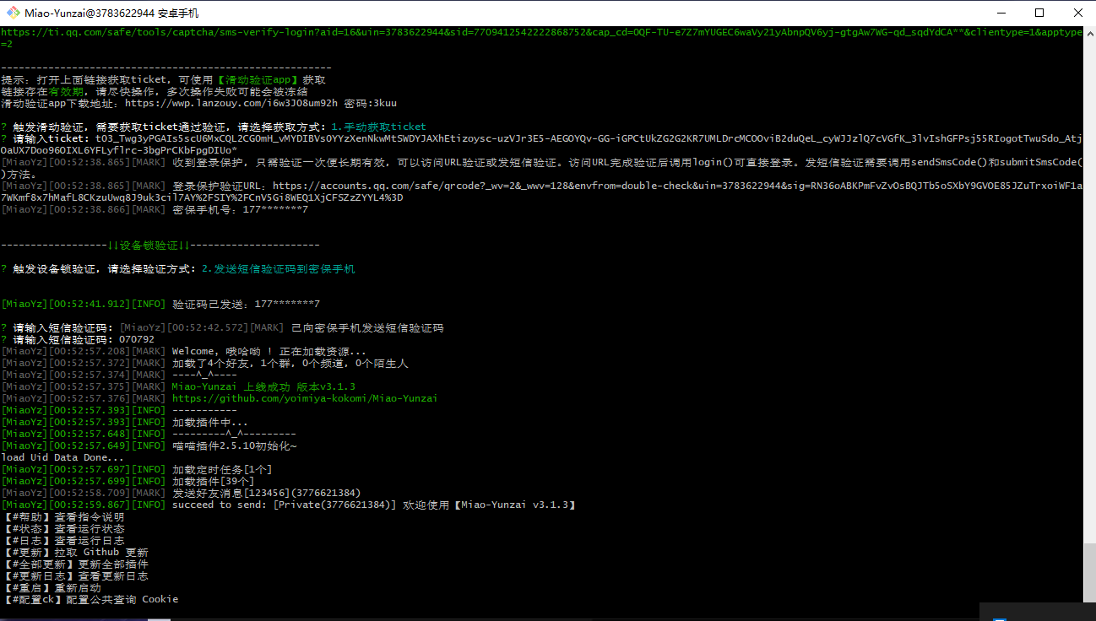
Task: Open the github.com Miao-Yunzai repository link
Action: [304, 398]
